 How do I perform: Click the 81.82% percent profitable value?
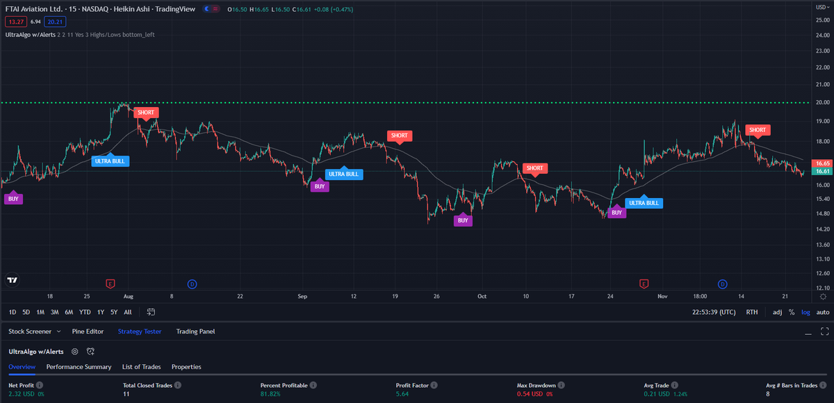click(x=271, y=395)
